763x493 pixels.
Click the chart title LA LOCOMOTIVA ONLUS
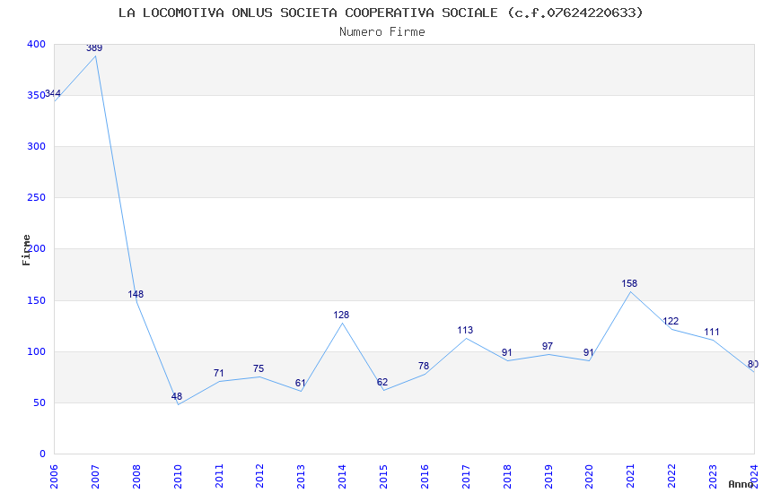pos(381,13)
